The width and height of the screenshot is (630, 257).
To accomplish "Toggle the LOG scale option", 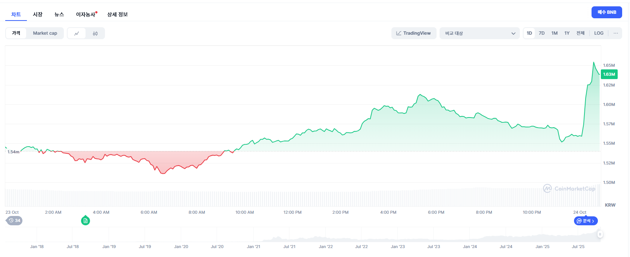I will tap(599, 33).
